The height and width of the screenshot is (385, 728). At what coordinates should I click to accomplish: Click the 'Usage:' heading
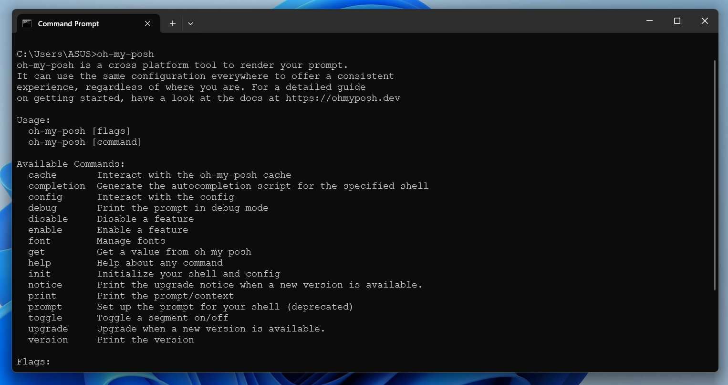[x=34, y=120]
